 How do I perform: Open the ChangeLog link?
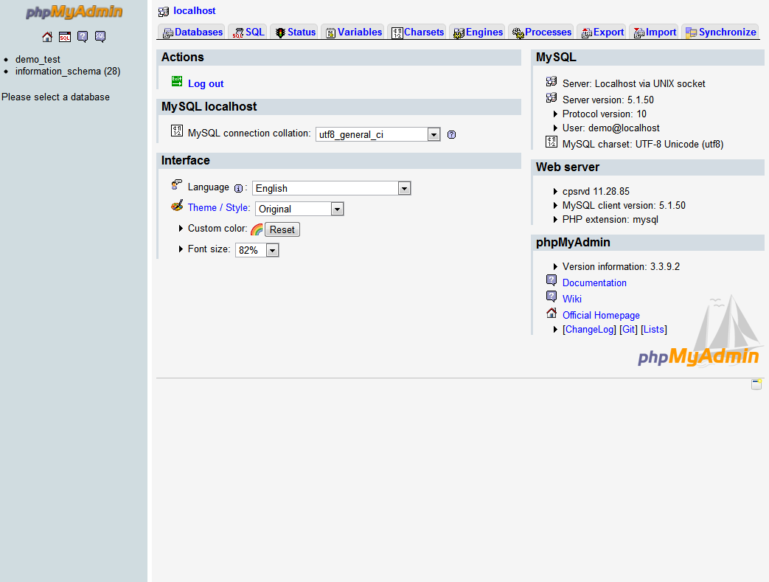pyautogui.click(x=590, y=329)
